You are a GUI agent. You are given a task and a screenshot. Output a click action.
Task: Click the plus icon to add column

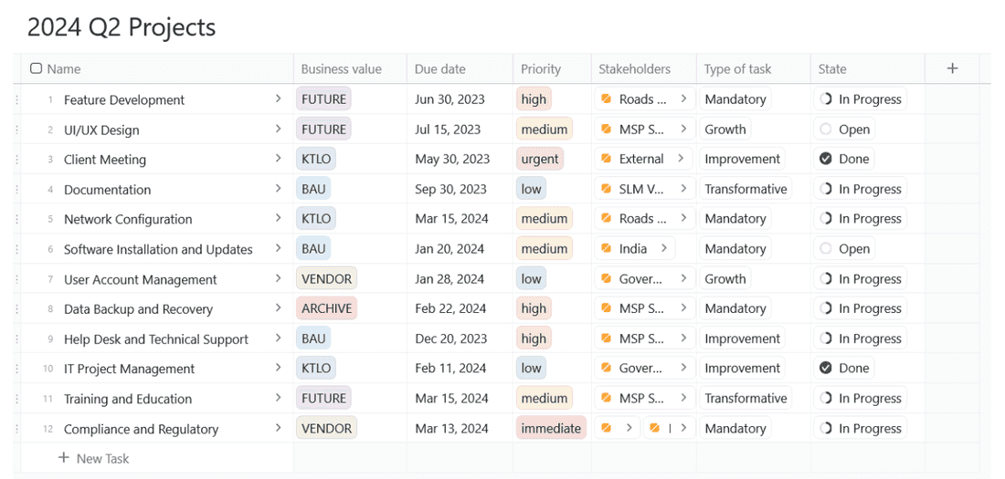(952, 68)
